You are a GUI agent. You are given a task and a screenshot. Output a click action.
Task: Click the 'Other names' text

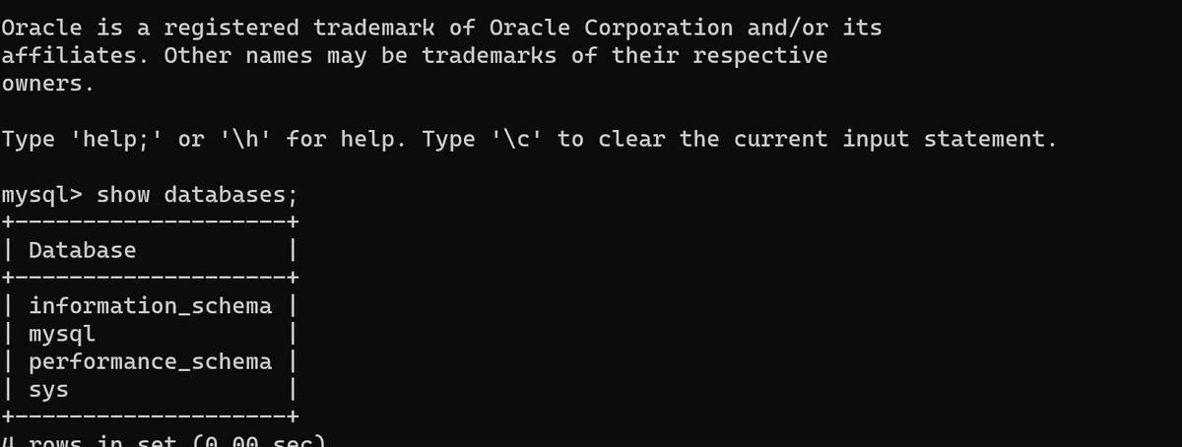[238, 55]
